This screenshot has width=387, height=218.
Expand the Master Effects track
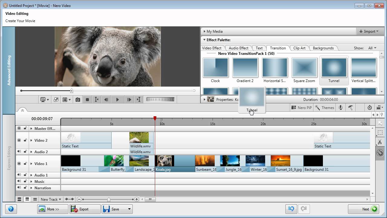(31, 129)
